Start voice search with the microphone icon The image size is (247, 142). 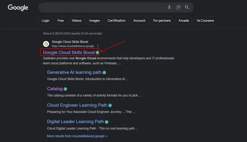coord(169,7)
